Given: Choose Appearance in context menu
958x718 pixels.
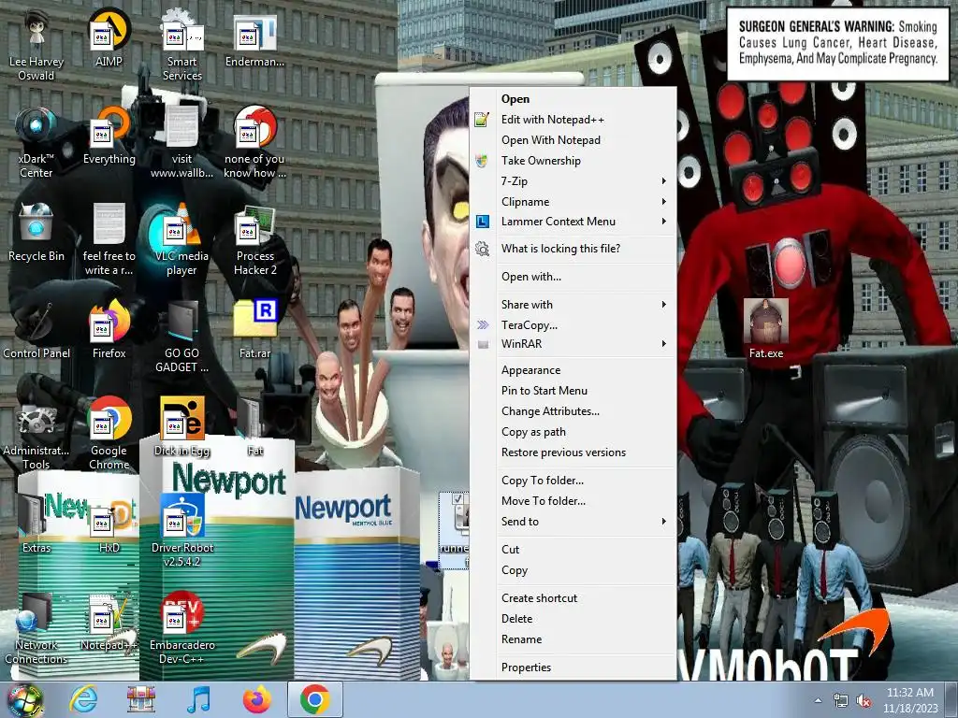Looking at the screenshot, I should click(584, 370).
